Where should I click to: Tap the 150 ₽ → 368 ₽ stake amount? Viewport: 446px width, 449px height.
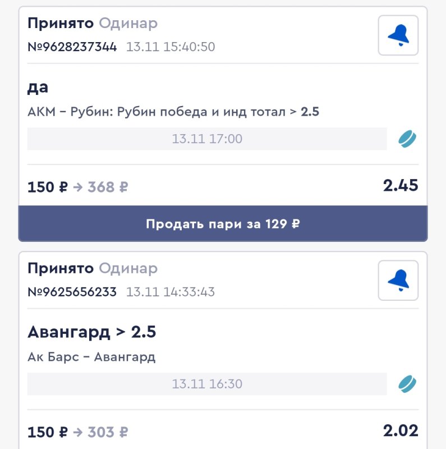tap(78, 187)
